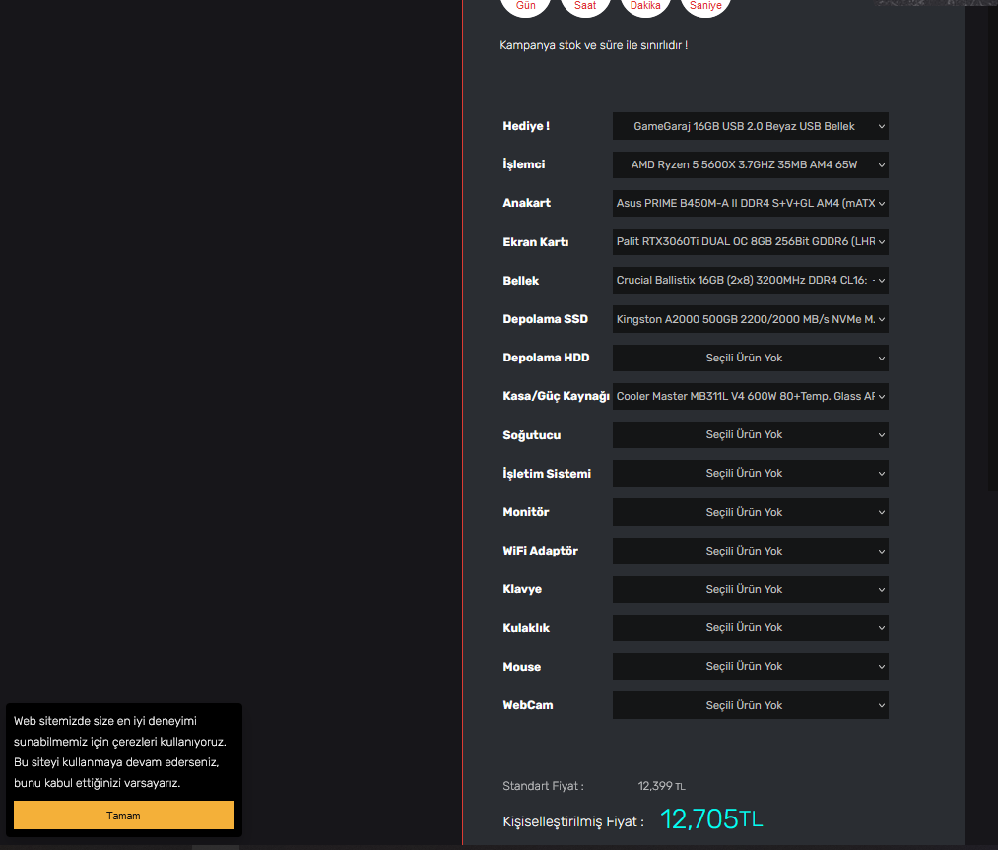
Task: Open the Depolama SSD dropdown
Action: (x=751, y=319)
